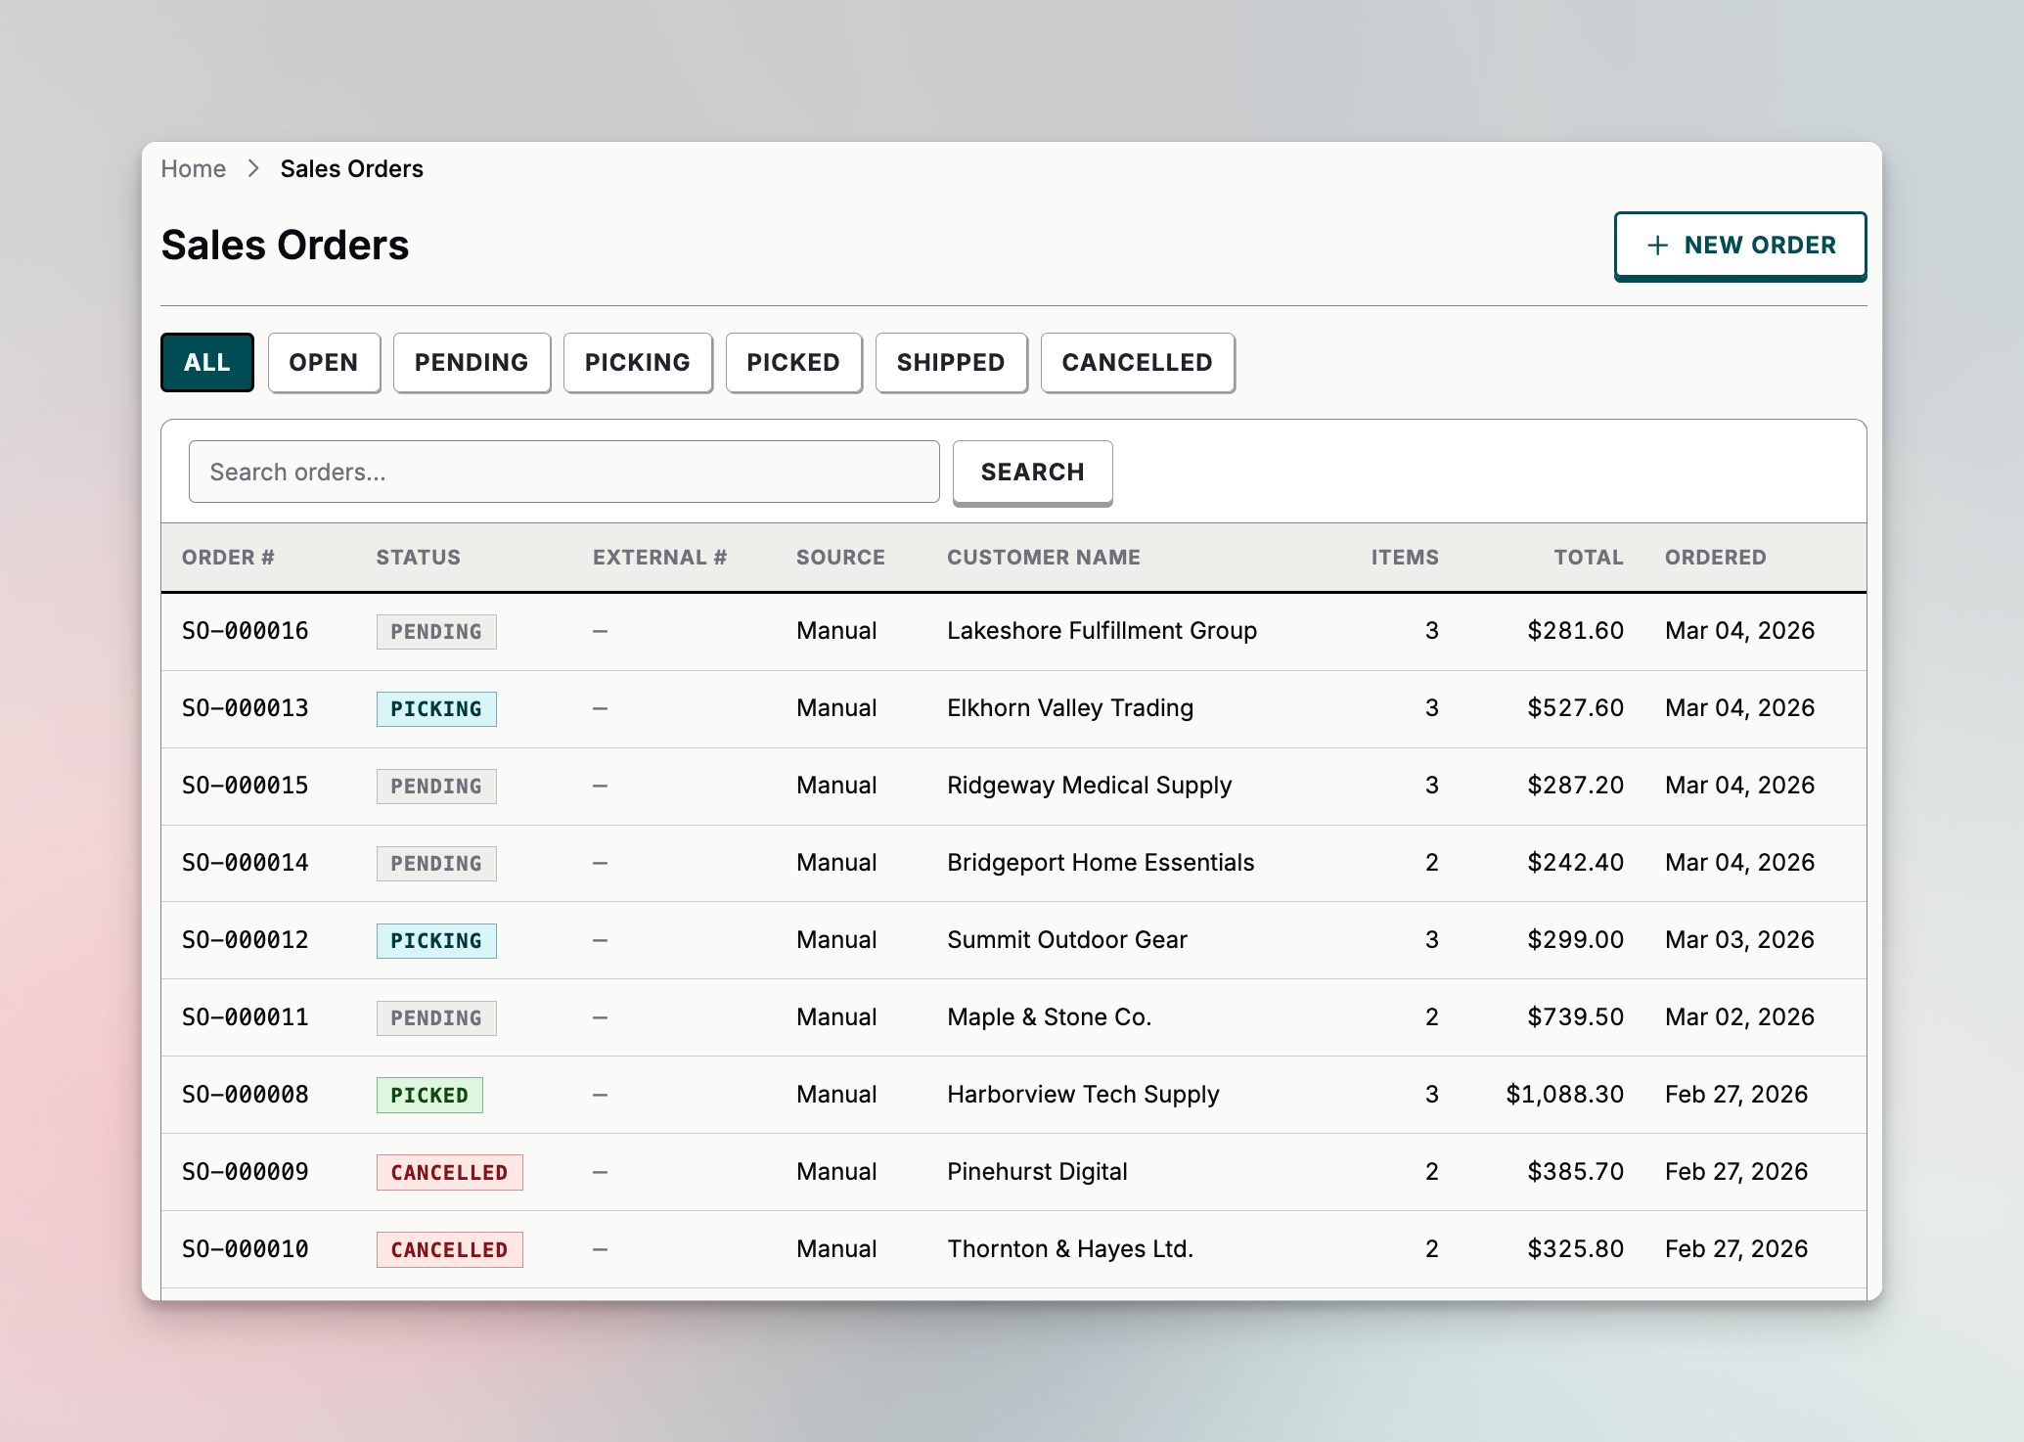Filter orders by PICKED status

tap(793, 362)
